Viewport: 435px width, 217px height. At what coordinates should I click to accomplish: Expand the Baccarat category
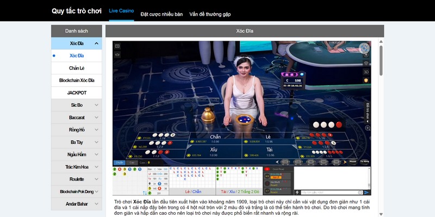click(76, 117)
